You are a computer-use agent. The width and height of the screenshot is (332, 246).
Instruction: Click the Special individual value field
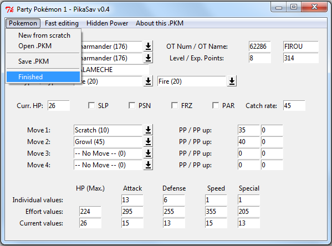249,200
